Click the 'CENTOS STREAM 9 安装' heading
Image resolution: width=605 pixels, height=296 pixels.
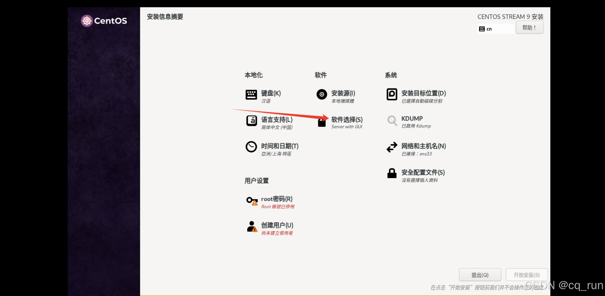[510, 17]
